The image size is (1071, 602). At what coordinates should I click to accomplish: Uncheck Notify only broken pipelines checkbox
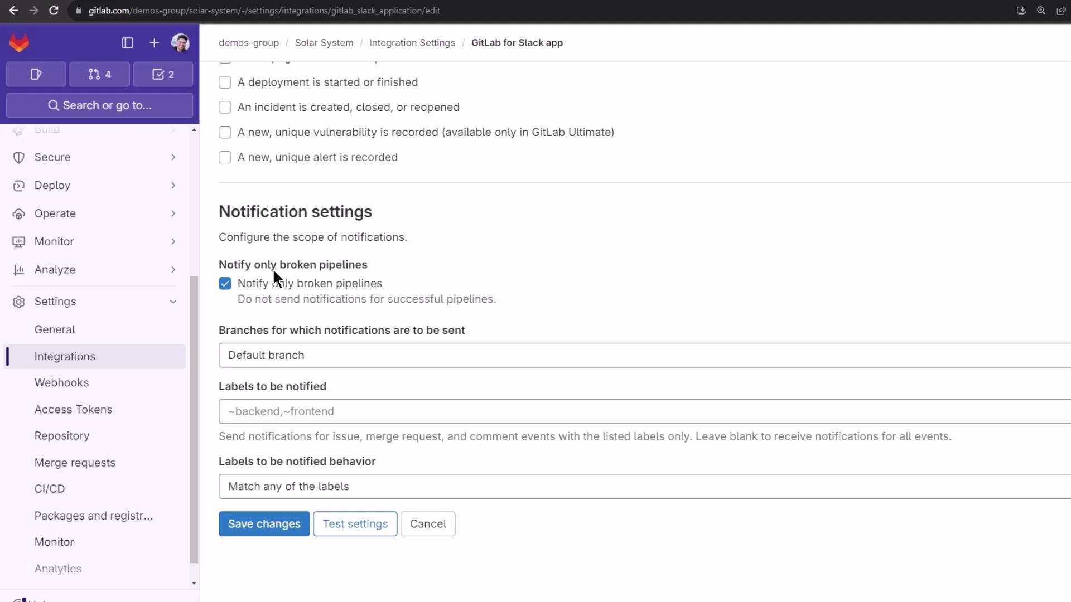(x=225, y=284)
